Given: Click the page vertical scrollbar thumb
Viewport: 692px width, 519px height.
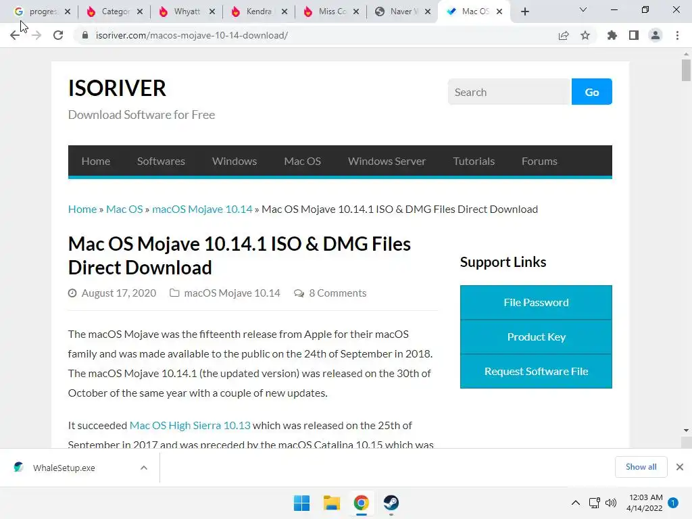Looking at the screenshot, I should click(686, 70).
